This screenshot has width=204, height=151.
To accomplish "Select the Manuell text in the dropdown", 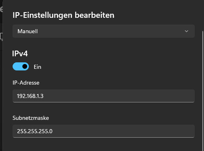I will pyautogui.click(x=28, y=31).
